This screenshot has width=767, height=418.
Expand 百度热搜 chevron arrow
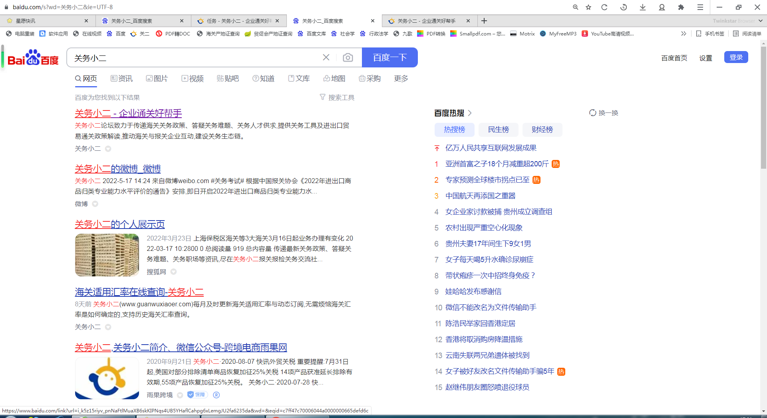[x=470, y=113]
